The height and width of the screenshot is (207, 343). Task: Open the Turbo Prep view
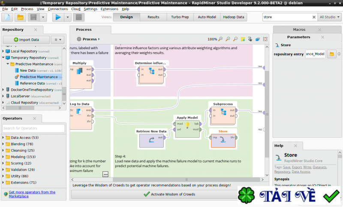pyautogui.click(x=180, y=17)
